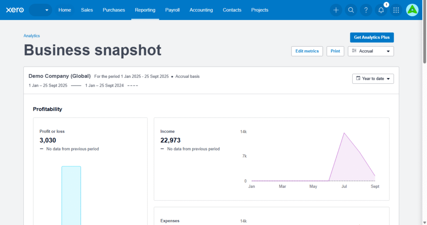Click calendar icon in Year to date
This screenshot has width=427, height=225.
(358, 78)
